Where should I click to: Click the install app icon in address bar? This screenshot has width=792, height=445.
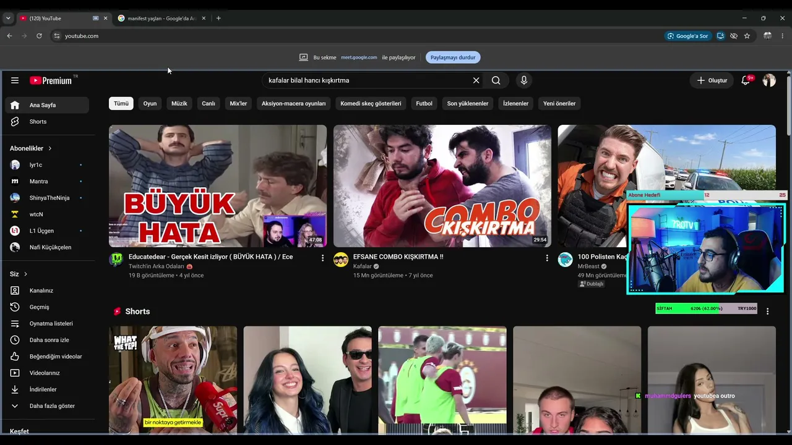pyautogui.click(x=720, y=36)
